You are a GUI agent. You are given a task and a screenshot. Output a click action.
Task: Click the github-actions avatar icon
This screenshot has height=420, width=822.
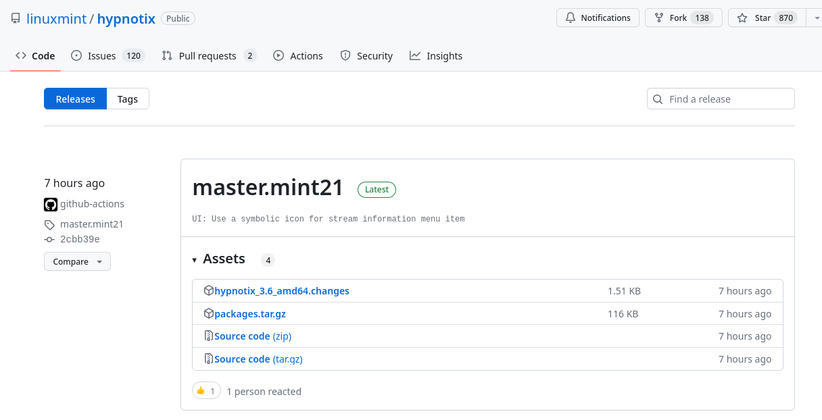coord(51,204)
